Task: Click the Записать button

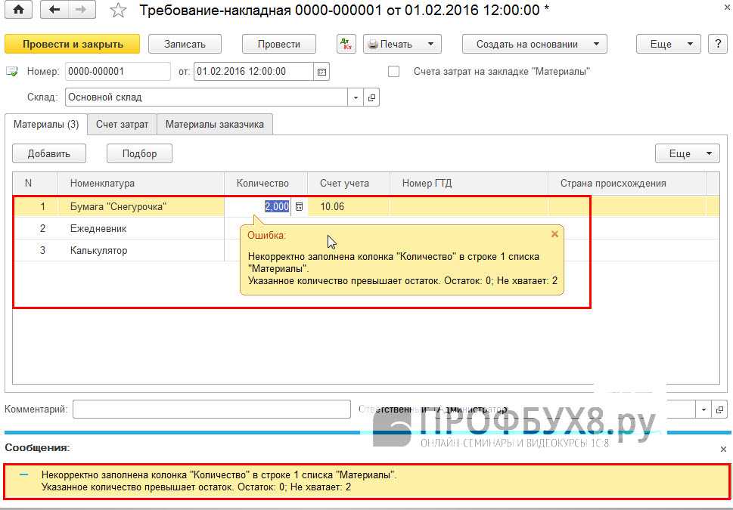Action: 185,45
